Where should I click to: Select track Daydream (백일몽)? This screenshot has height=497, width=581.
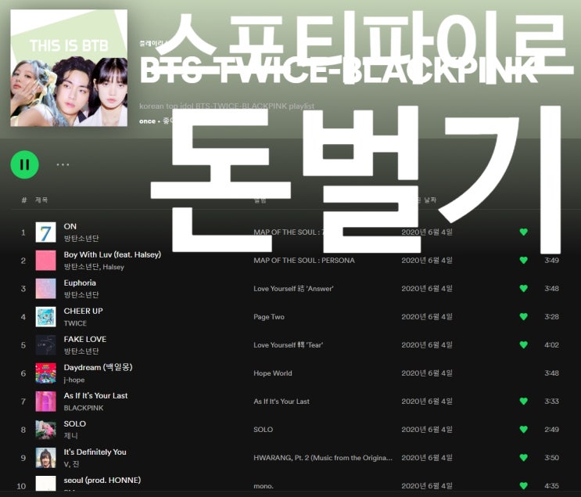pyautogui.click(x=98, y=367)
